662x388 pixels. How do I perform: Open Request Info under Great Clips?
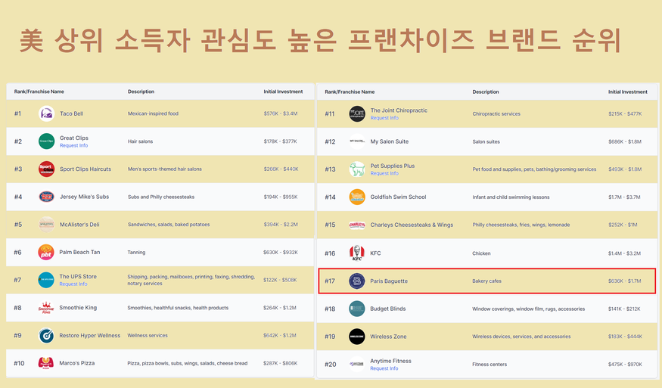pos(74,145)
